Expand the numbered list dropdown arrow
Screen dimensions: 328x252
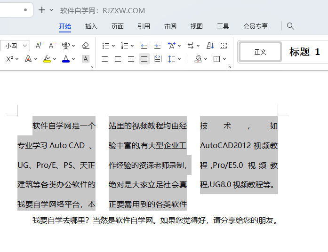(132, 46)
